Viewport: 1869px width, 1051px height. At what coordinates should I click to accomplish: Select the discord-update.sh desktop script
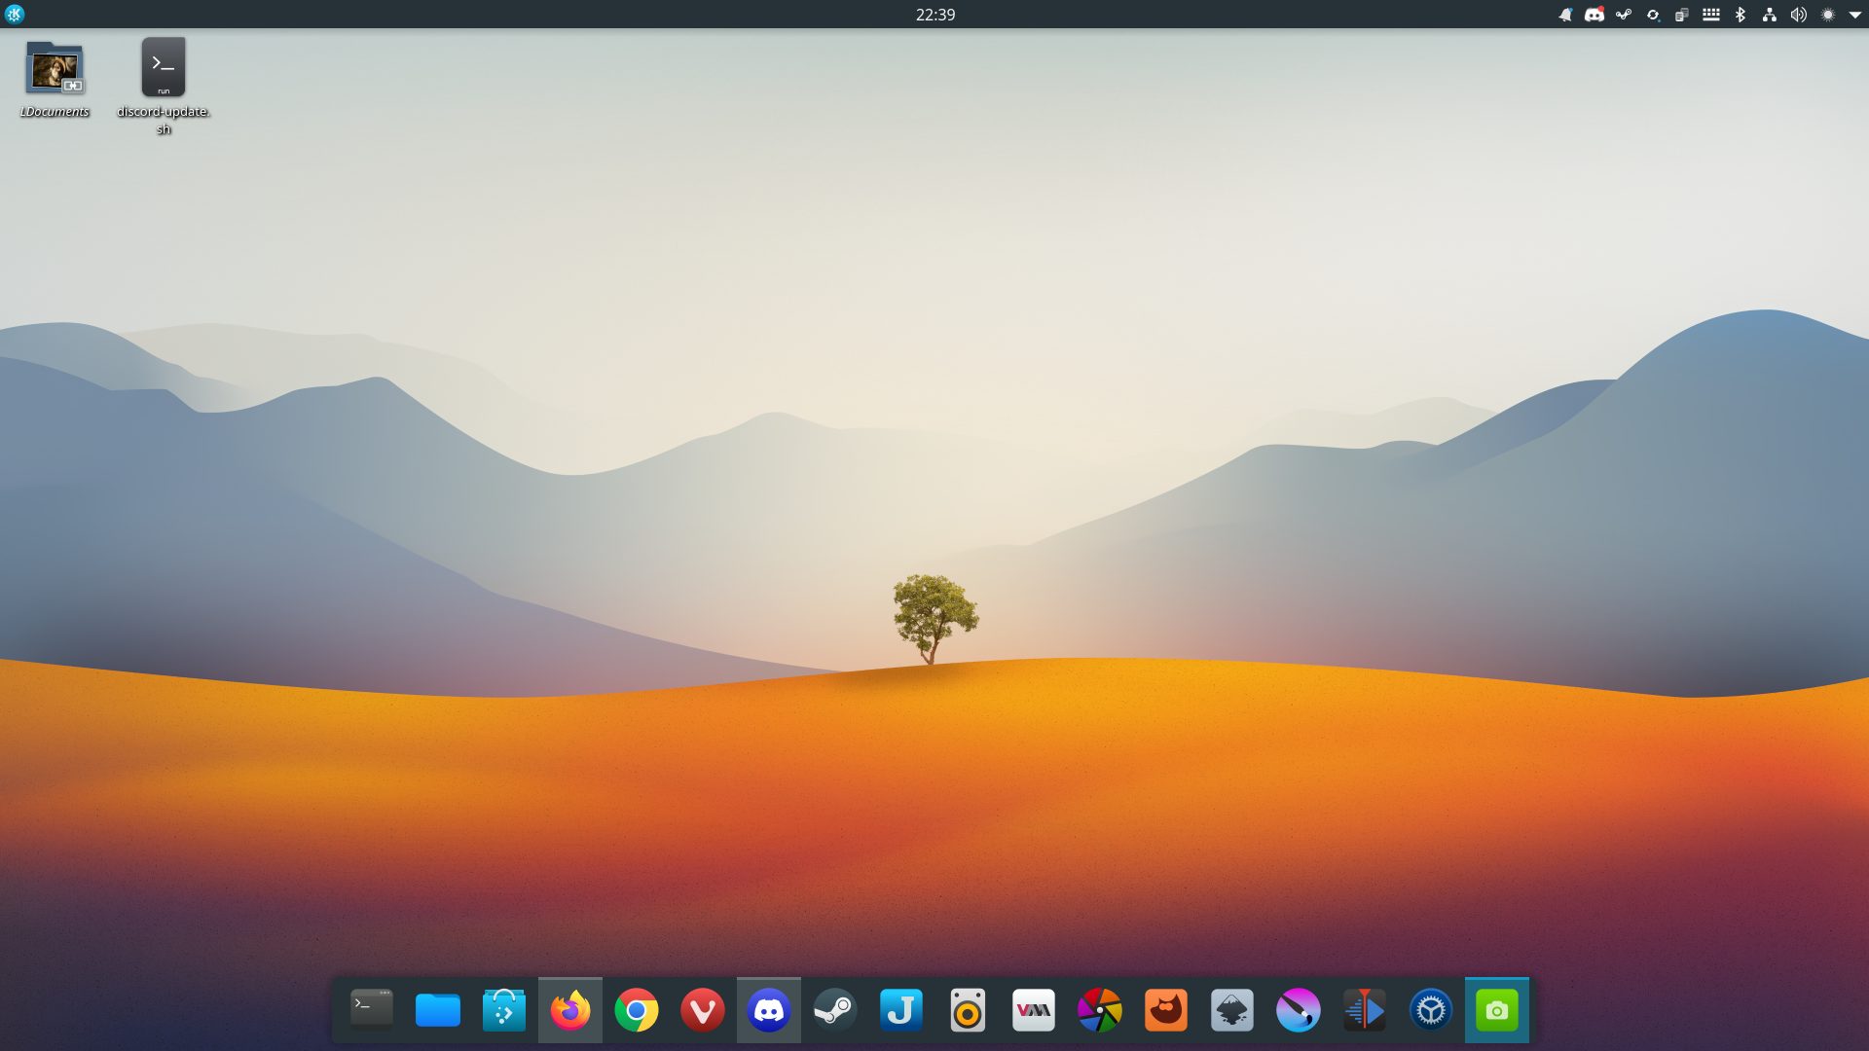tap(164, 68)
